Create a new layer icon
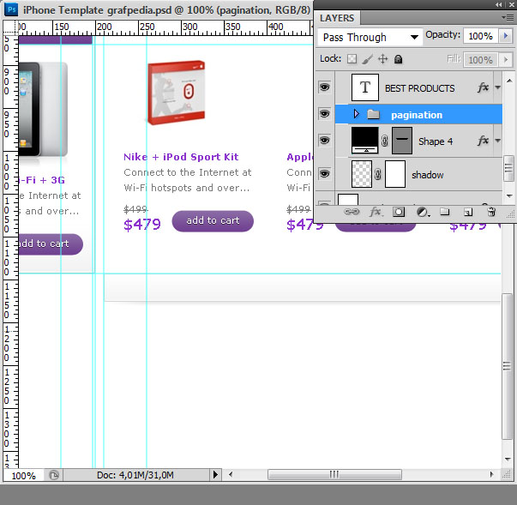 pyautogui.click(x=468, y=212)
